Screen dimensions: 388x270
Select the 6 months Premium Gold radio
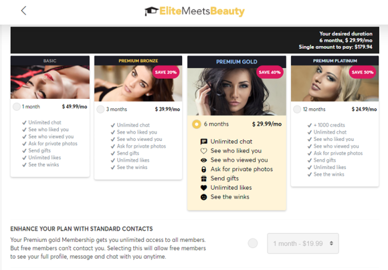coord(197,124)
